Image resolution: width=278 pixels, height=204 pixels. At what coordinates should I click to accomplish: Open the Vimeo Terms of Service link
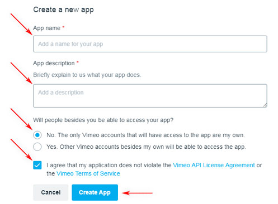88,173
